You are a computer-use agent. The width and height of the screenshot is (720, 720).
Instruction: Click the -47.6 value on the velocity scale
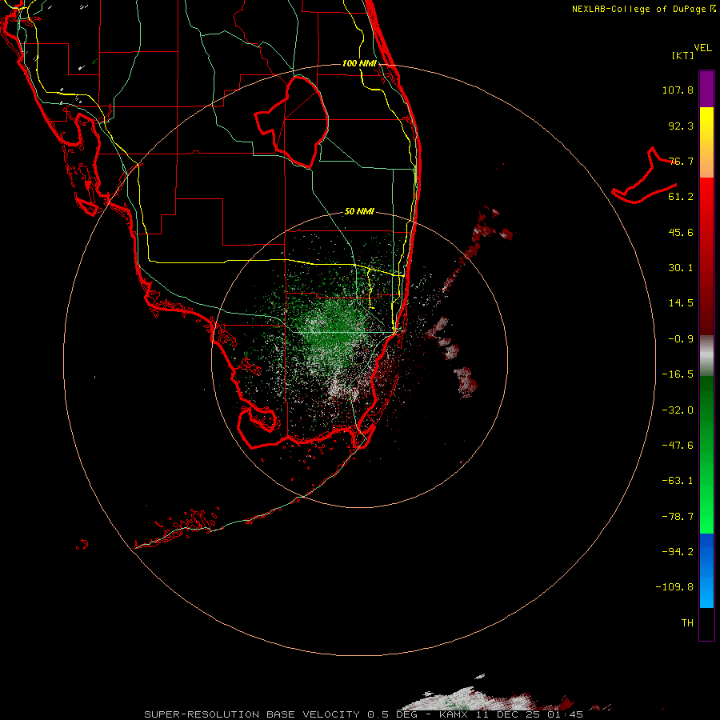tap(678, 446)
